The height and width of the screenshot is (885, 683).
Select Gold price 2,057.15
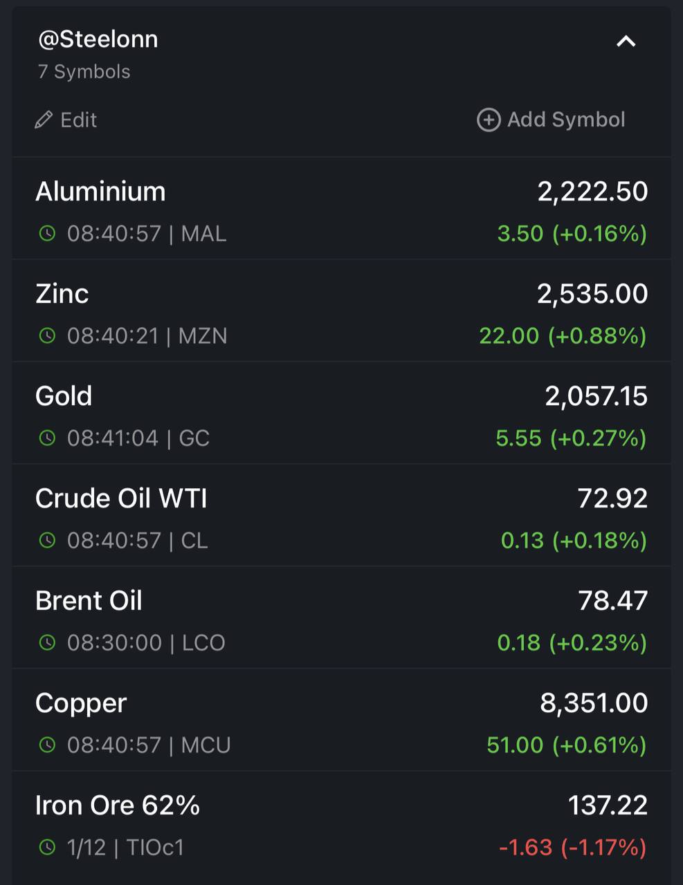tap(597, 396)
